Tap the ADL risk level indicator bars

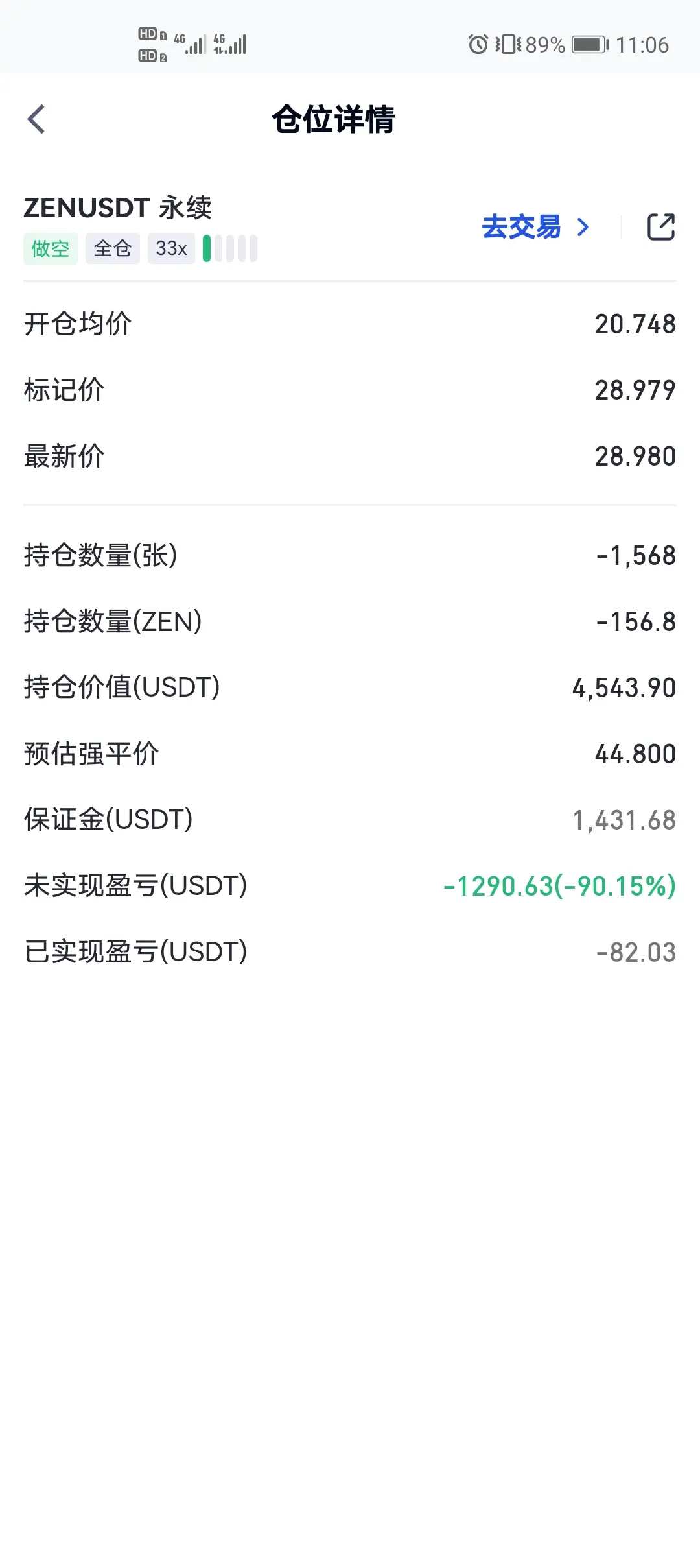(230, 248)
